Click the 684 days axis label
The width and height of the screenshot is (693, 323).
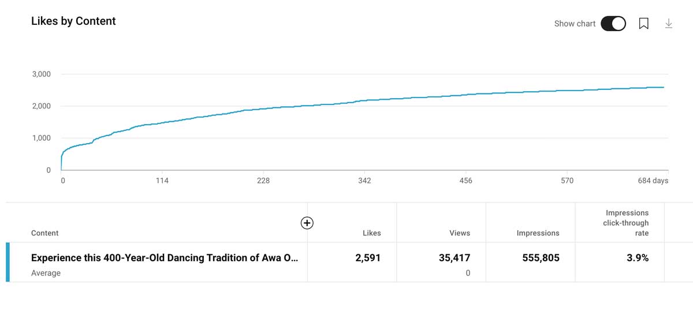[x=653, y=181]
